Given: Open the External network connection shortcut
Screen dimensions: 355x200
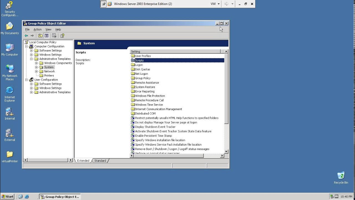Looking at the screenshot, I should [10, 135].
